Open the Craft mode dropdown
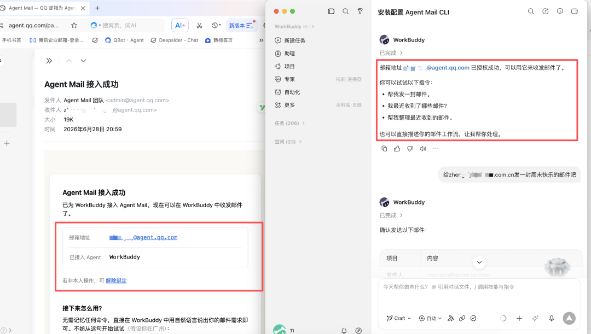The width and height of the screenshot is (591, 334). tap(399, 318)
